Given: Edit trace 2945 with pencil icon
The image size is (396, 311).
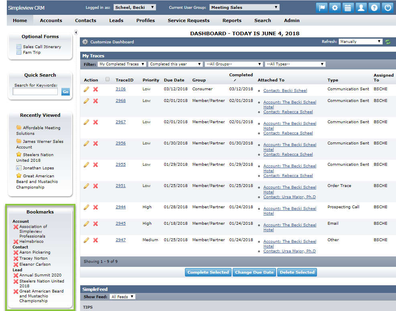Looking at the screenshot, I should pyautogui.click(x=86, y=224).
